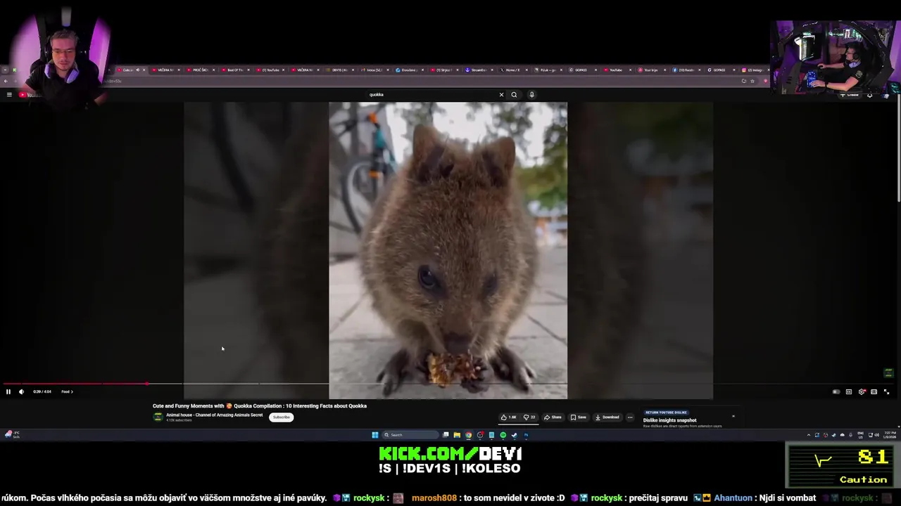Go to the YouTube home logo
This screenshot has width=901, height=506.
point(30,94)
